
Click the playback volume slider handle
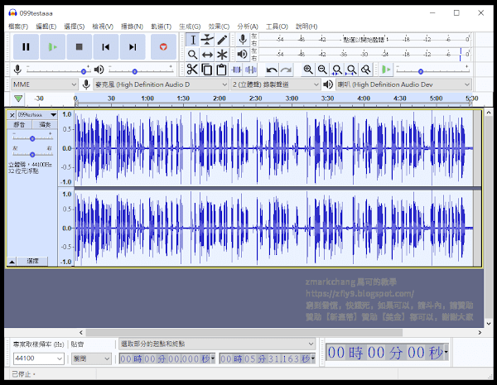coord(135,71)
